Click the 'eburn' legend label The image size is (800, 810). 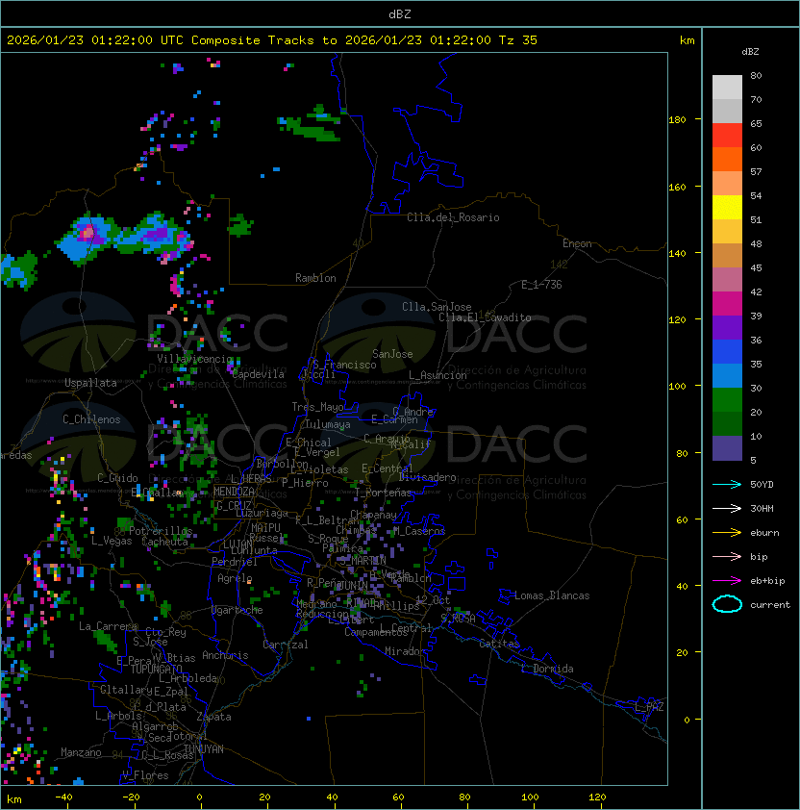coord(764,533)
